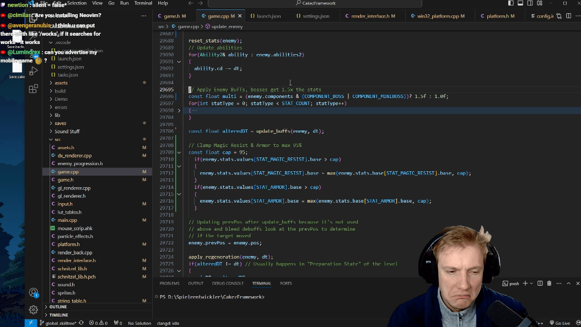
Task: Open the Accounts icon in activity bar
Action: tap(33, 292)
